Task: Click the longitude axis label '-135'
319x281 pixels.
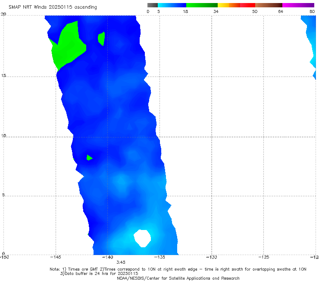Action: tap(159, 257)
